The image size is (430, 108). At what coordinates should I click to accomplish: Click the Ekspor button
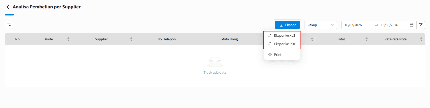pos(287,25)
